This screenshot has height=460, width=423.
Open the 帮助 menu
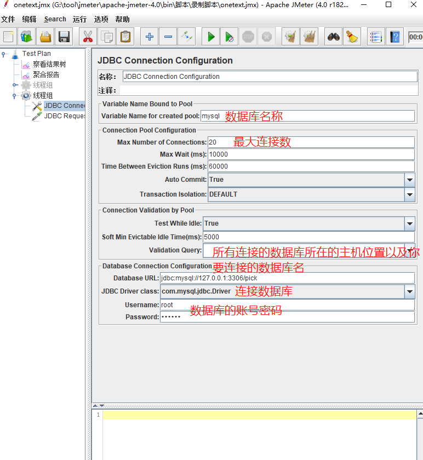point(122,19)
